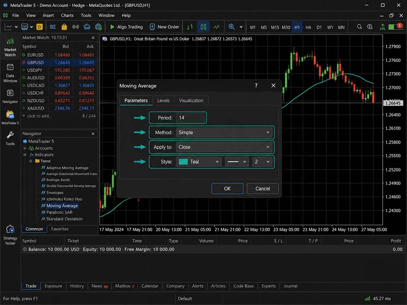Collapse the Trend folder in Navigator

click(31, 161)
